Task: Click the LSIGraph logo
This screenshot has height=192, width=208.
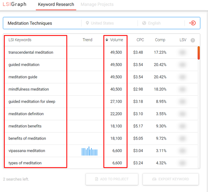Action: 15,4
